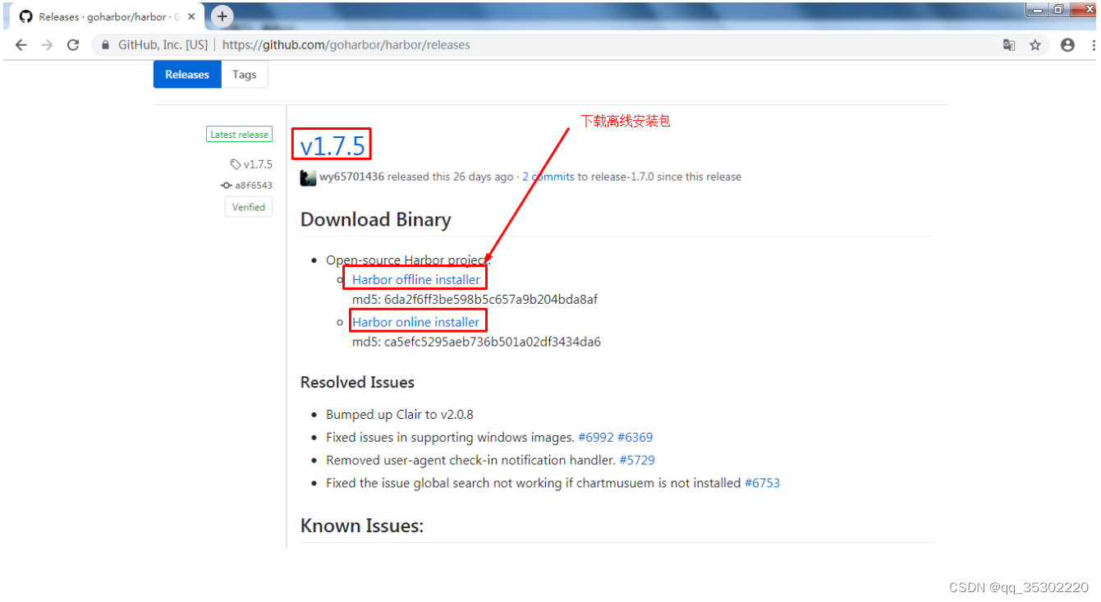1101x602 pixels.
Task: Open the translate page icon
Action: pos(1009,45)
